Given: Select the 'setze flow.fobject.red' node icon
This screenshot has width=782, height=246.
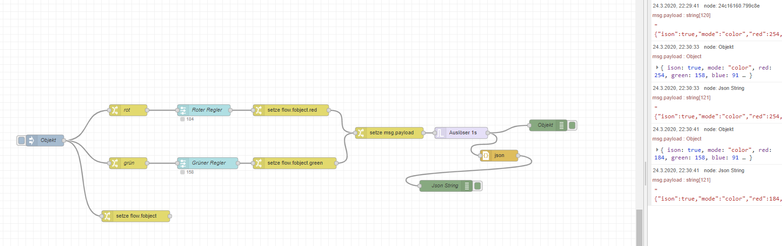Looking at the screenshot, I should [258, 110].
